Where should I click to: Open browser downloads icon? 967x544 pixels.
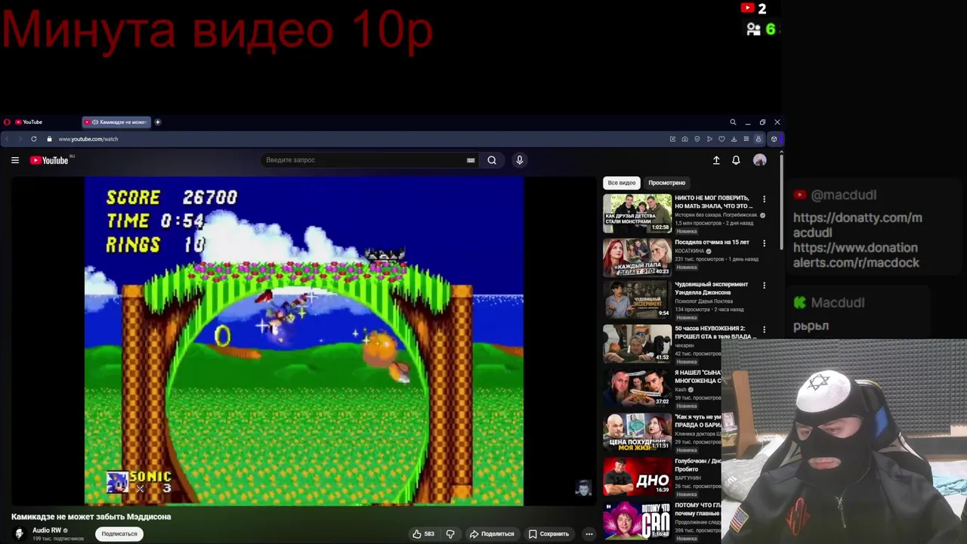734,139
